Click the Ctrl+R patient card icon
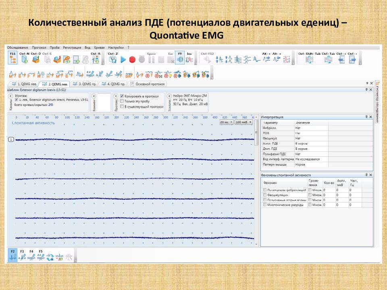 (x=96, y=59)
